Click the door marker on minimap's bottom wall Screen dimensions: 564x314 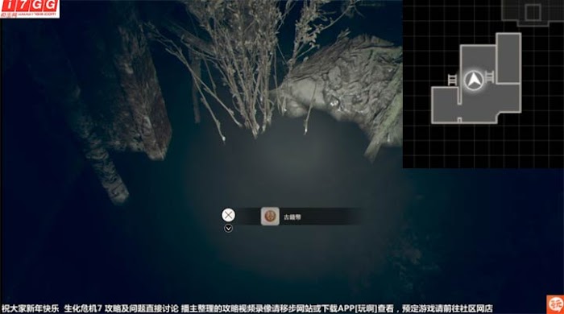pyautogui.click(x=459, y=120)
